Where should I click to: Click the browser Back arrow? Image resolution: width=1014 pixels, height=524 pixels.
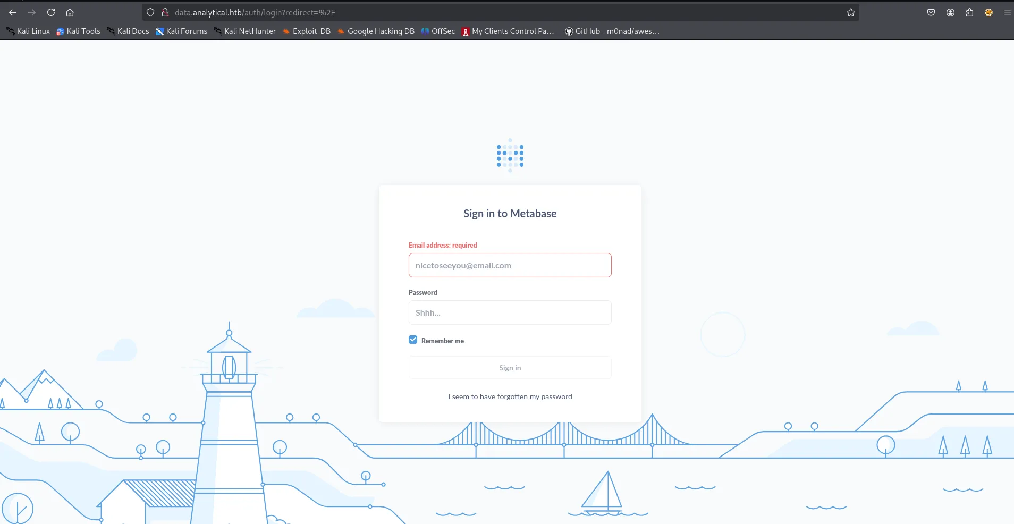pyautogui.click(x=13, y=12)
